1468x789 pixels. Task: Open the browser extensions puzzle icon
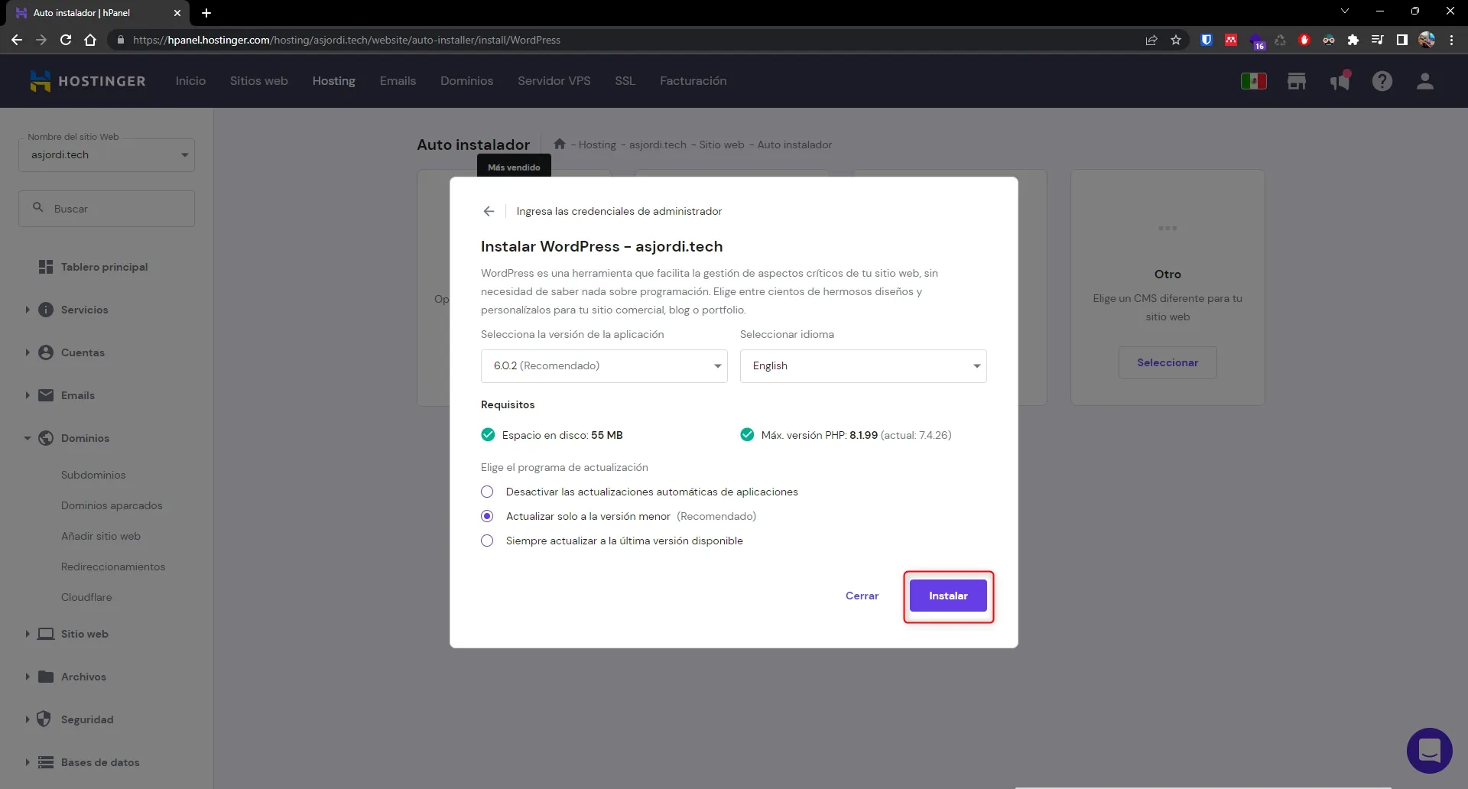1353,40
